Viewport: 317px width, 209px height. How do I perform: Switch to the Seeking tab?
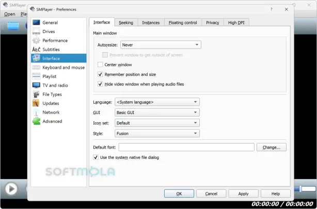pyautogui.click(x=126, y=22)
